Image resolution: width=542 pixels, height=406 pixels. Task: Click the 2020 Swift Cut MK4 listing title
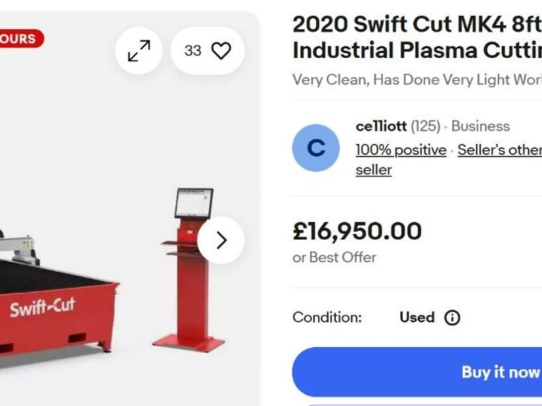point(416,37)
